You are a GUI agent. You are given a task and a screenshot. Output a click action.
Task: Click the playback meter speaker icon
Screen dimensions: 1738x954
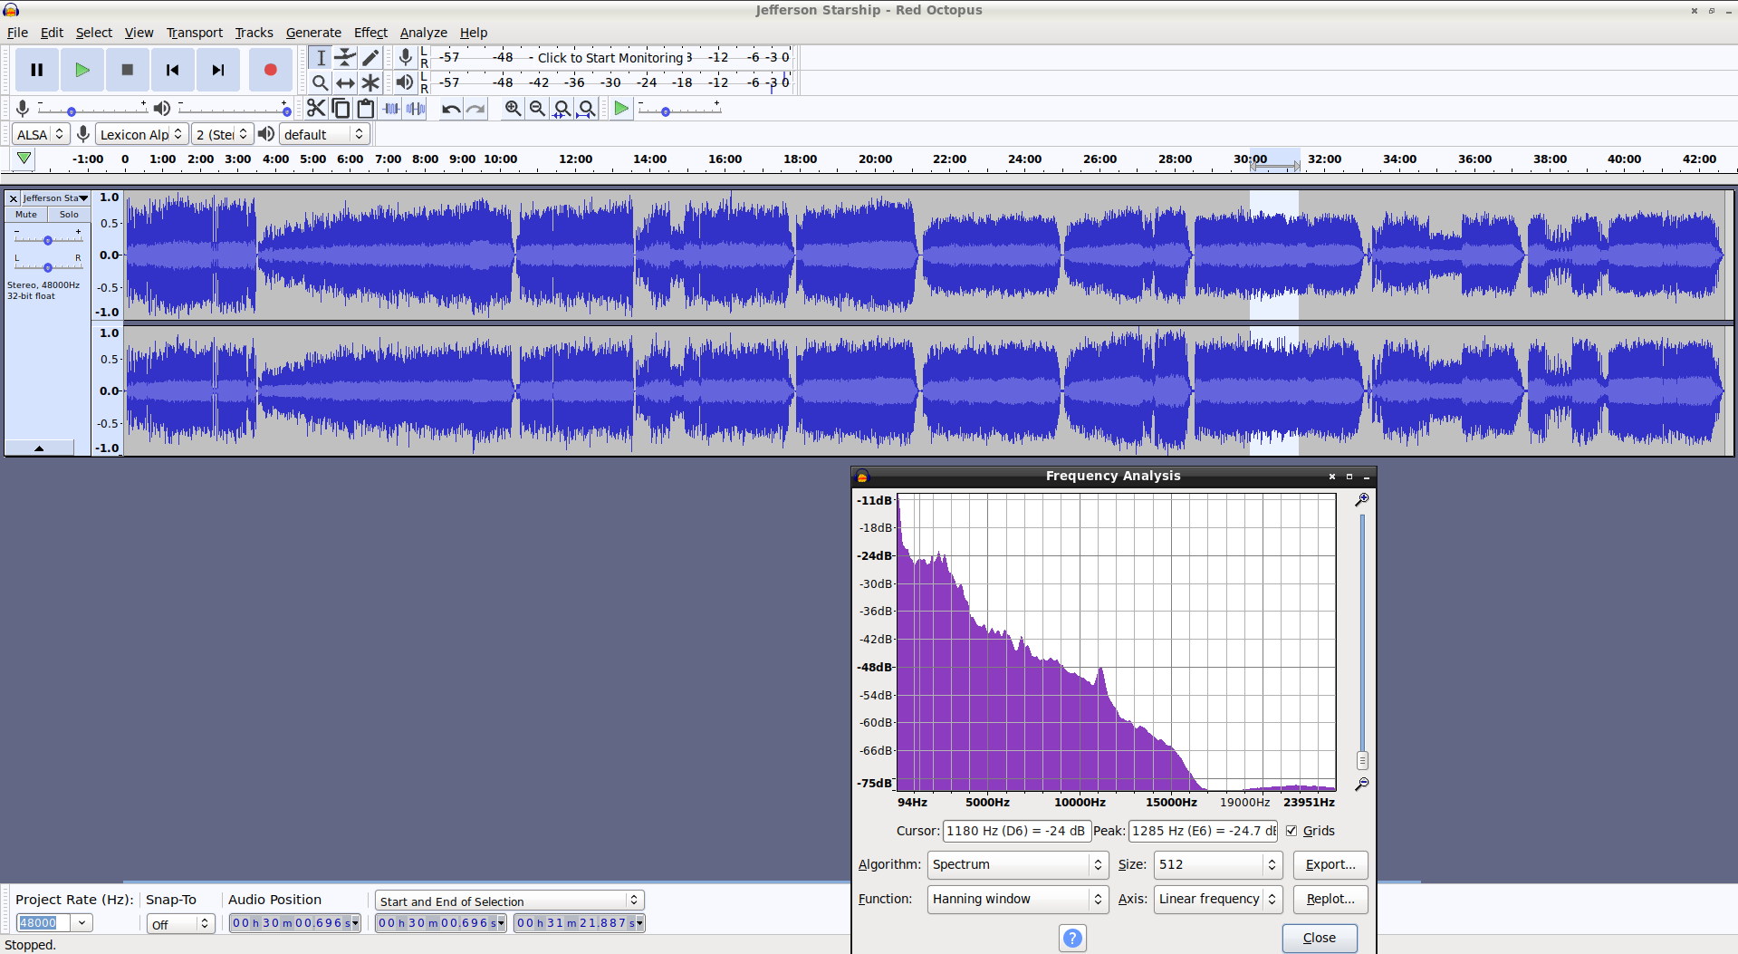pyautogui.click(x=405, y=82)
